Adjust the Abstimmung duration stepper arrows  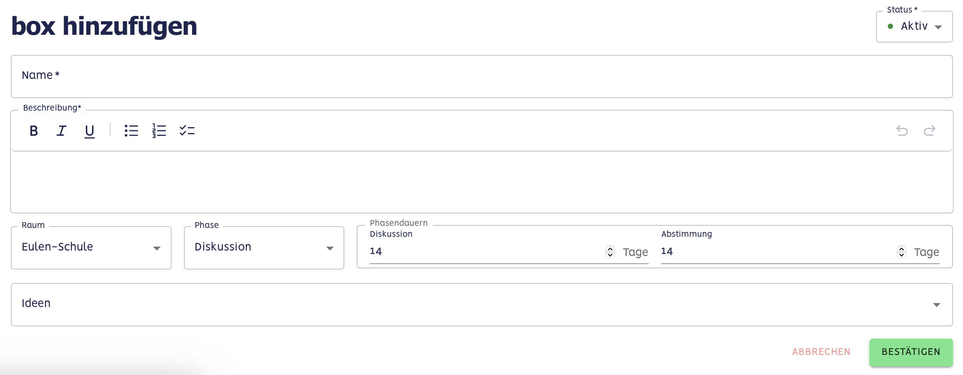pyautogui.click(x=902, y=252)
